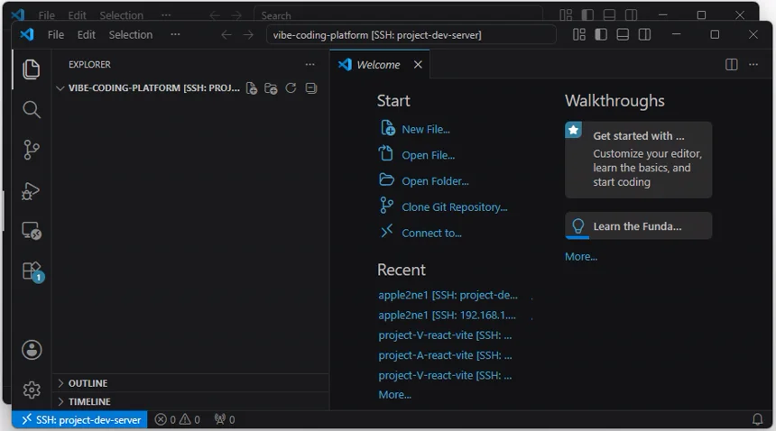Open the Source Control view
Viewport: 776px width, 431px height.
click(32, 150)
